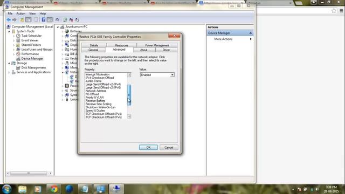Click the property list scrollbar thumb
This screenshot has height=194, width=345.
click(x=129, y=95)
